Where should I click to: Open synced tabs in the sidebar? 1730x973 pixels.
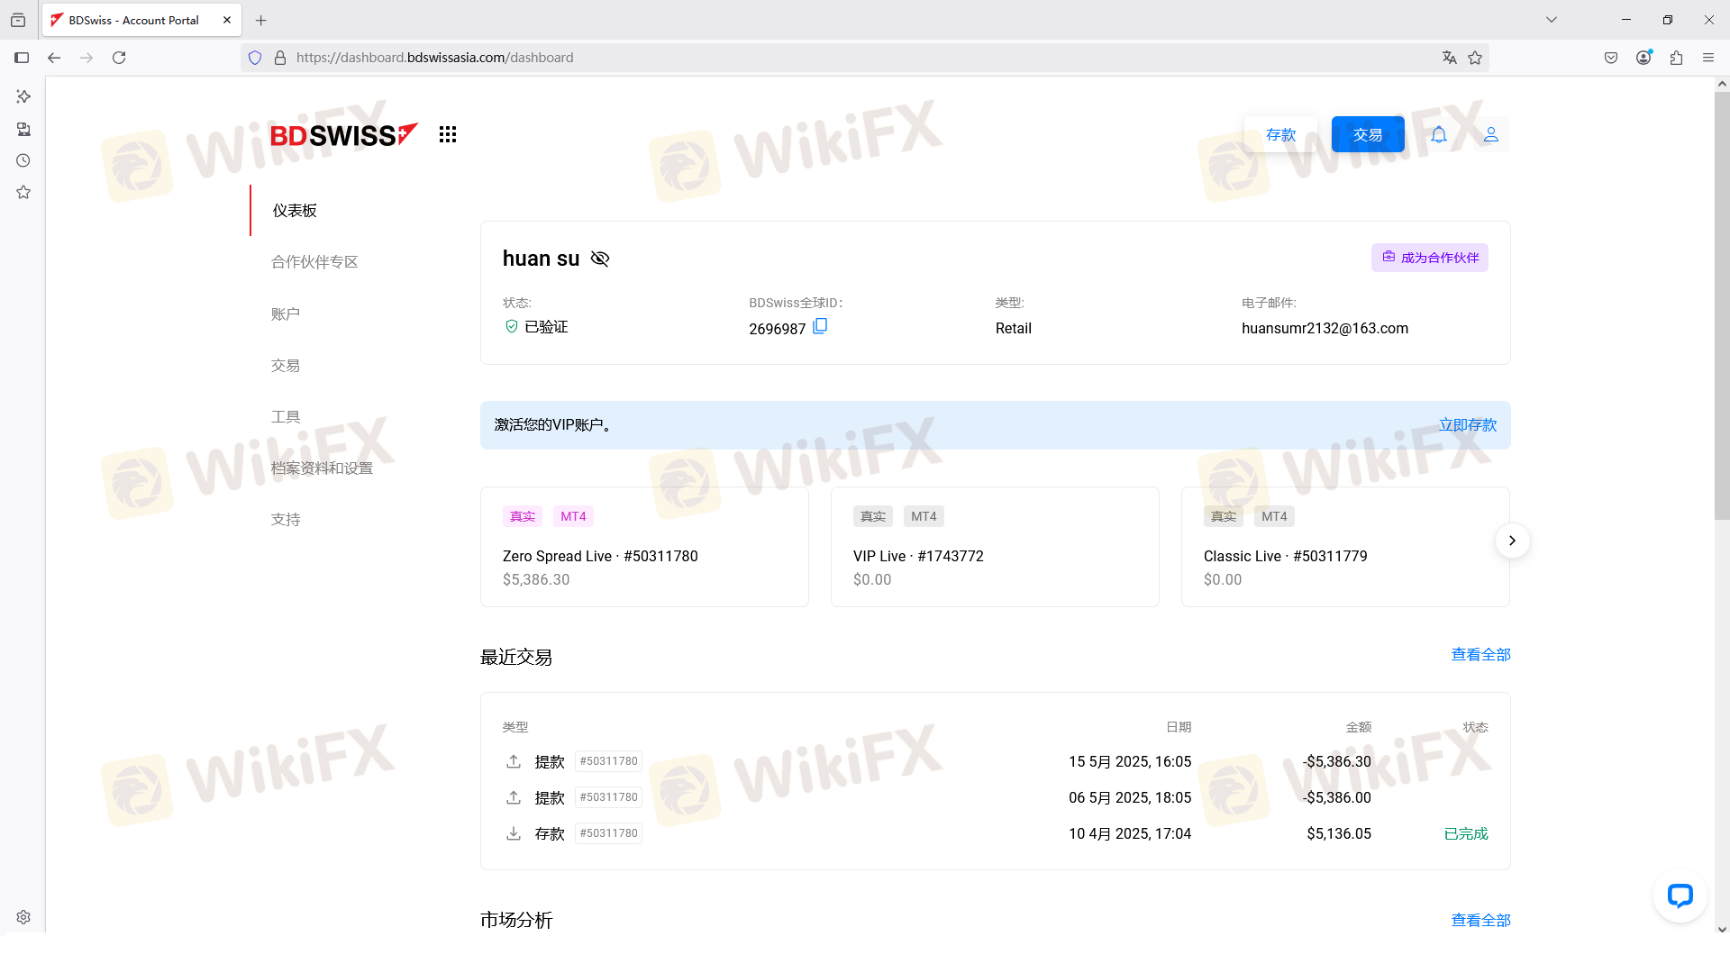(23, 129)
